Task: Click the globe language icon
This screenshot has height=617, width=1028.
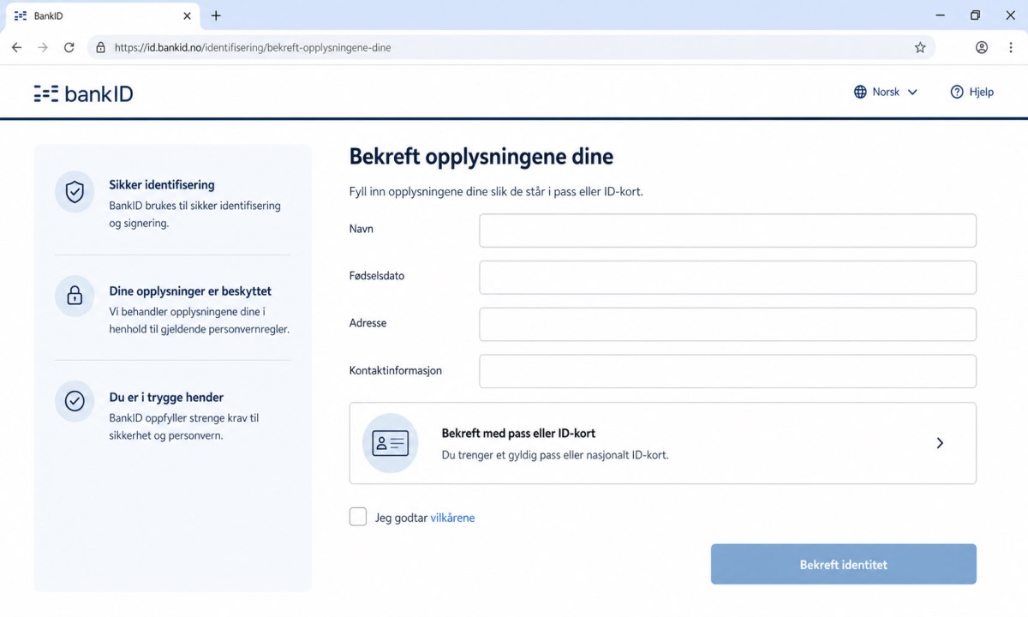Action: (x=860, y=92)
